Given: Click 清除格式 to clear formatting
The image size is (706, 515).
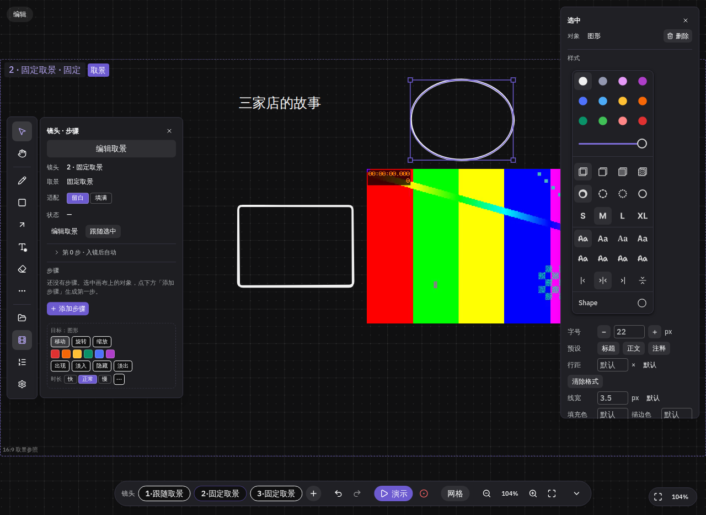Looking at the screenshot, I should coord(585,381).
